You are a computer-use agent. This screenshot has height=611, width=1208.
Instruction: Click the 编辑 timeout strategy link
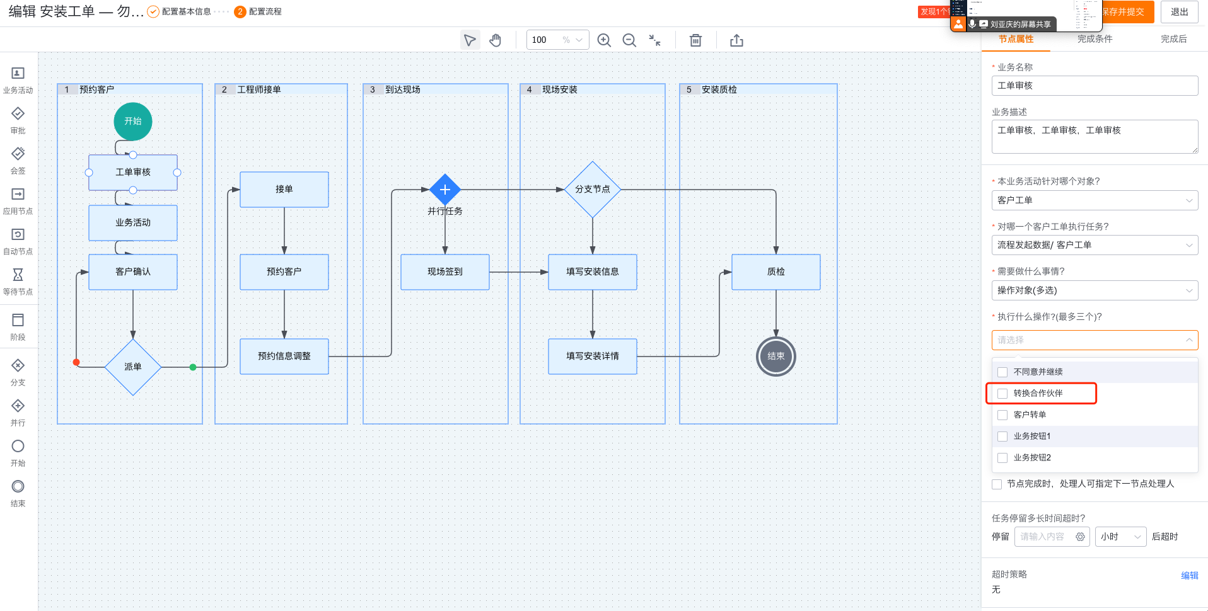pyautogui.click(x=1189, y=575)
